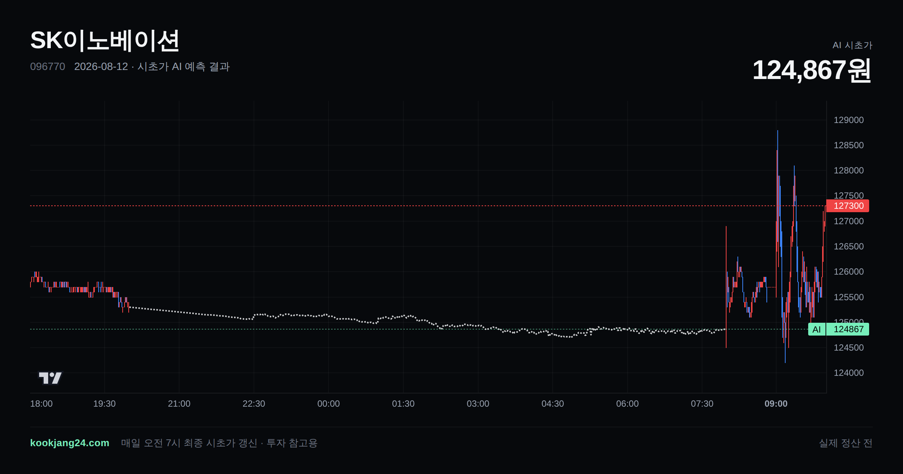Click the 128500 price axis label

pyautogui.click(x=848, y=145)
